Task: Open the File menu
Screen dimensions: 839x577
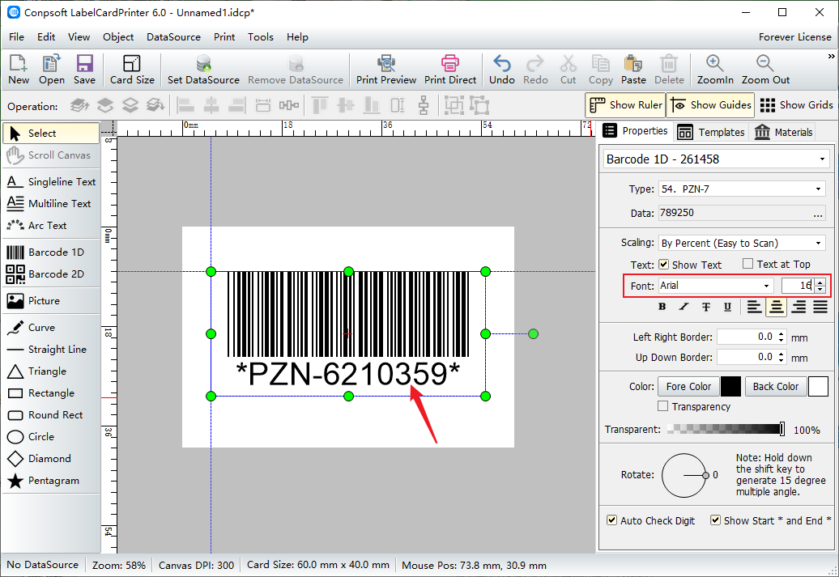Action: pos(16,37)
